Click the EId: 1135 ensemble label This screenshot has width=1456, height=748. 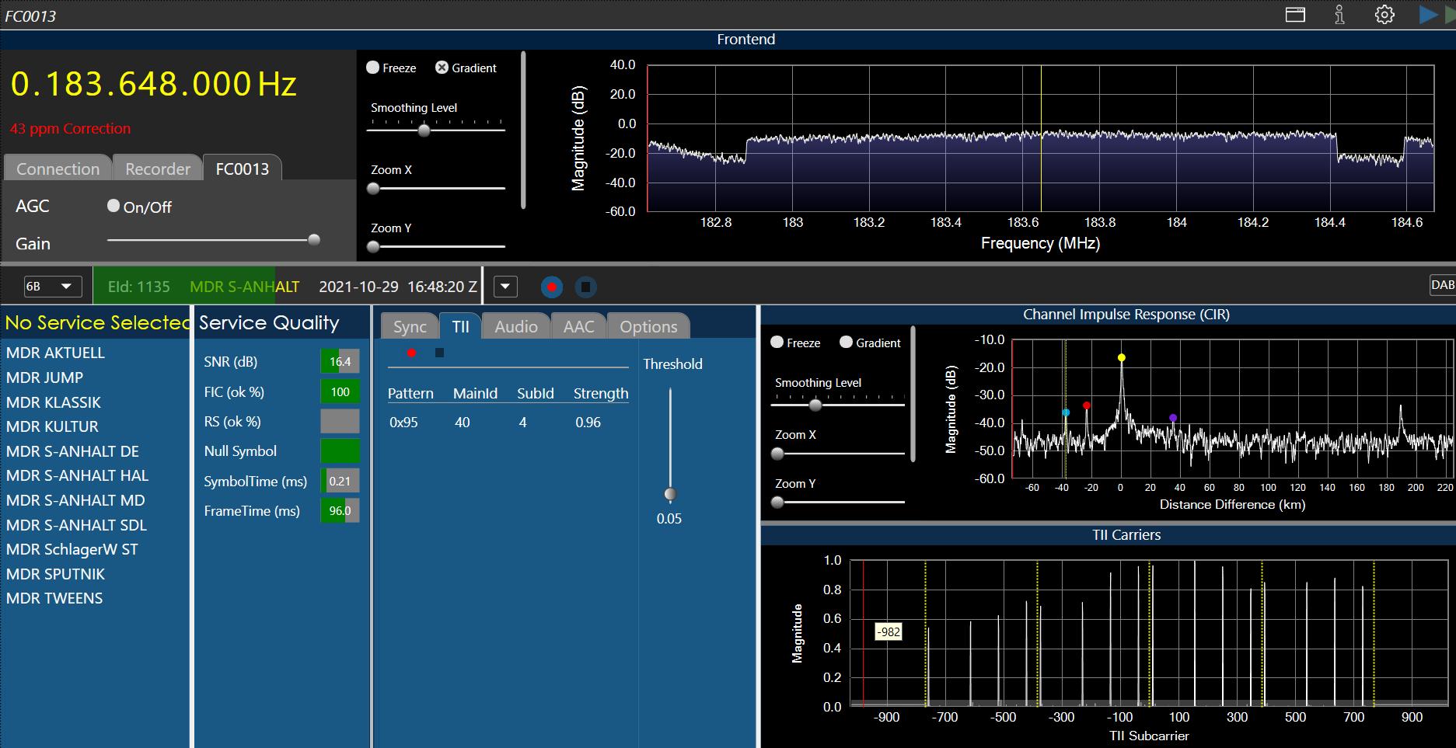(x=138, y=287)
